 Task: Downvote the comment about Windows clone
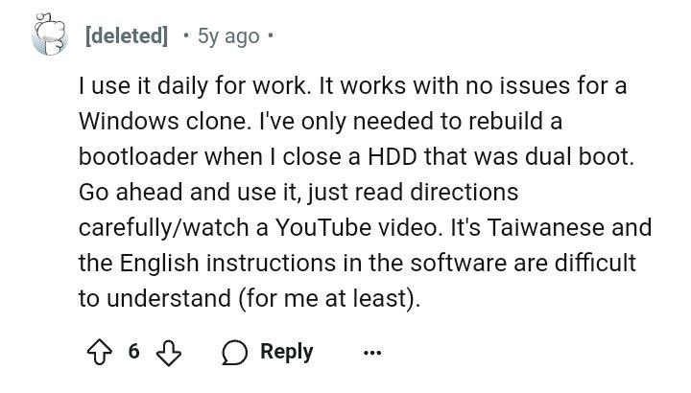pyautogui.click(x=169, y=353)
